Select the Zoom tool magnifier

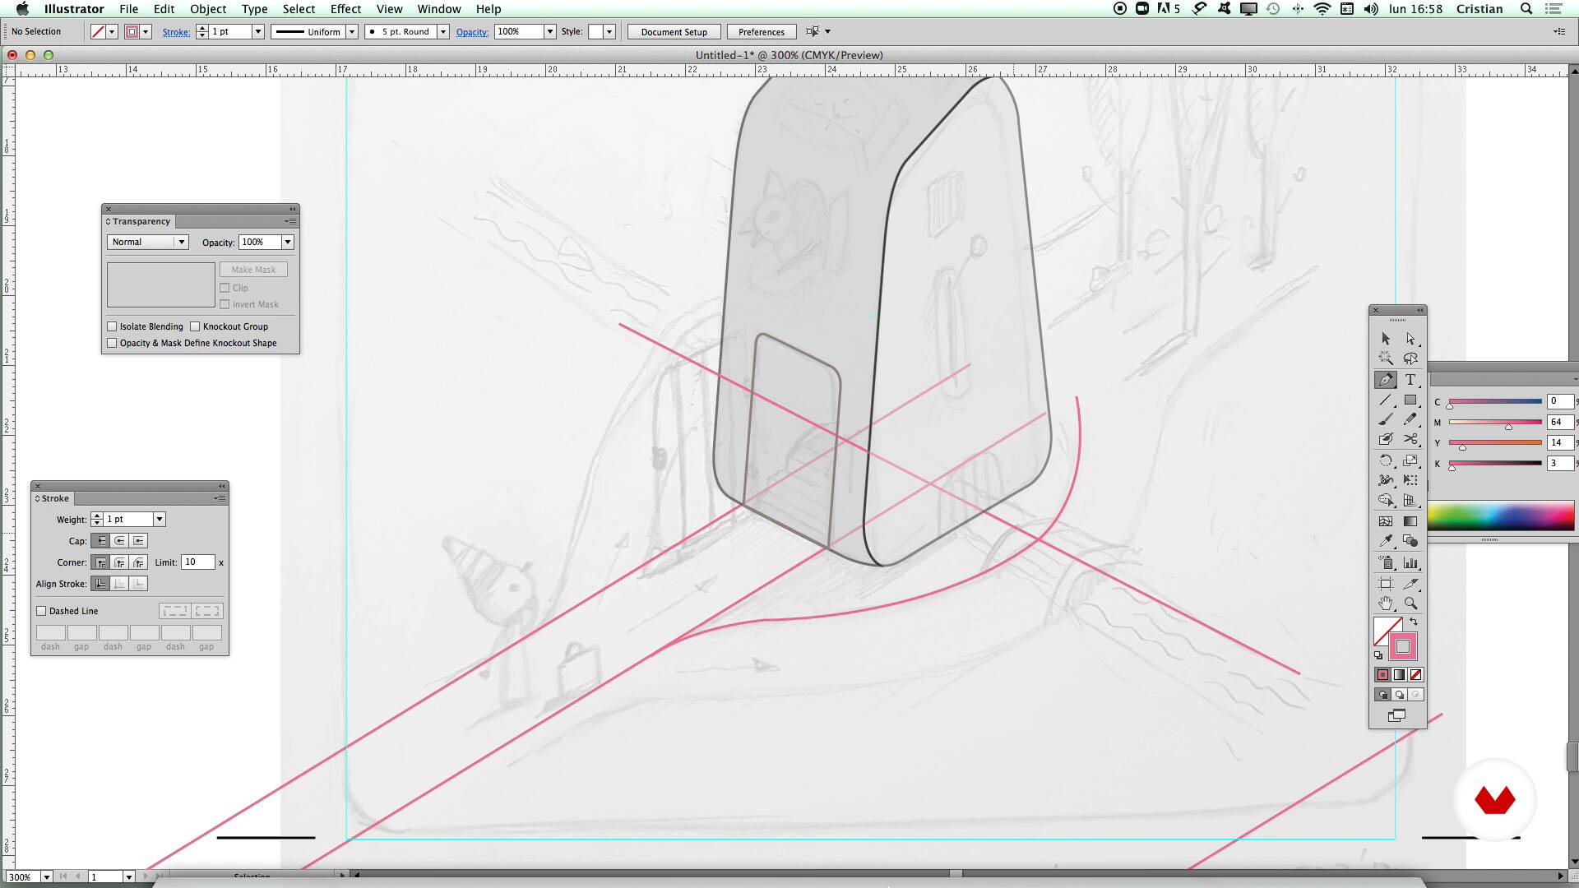pyautogui.click(x=1410, y=604)
